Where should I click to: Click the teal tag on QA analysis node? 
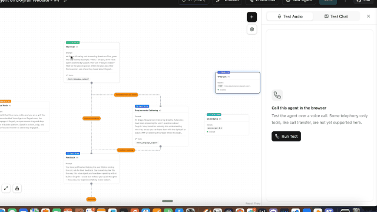point(214,115)
